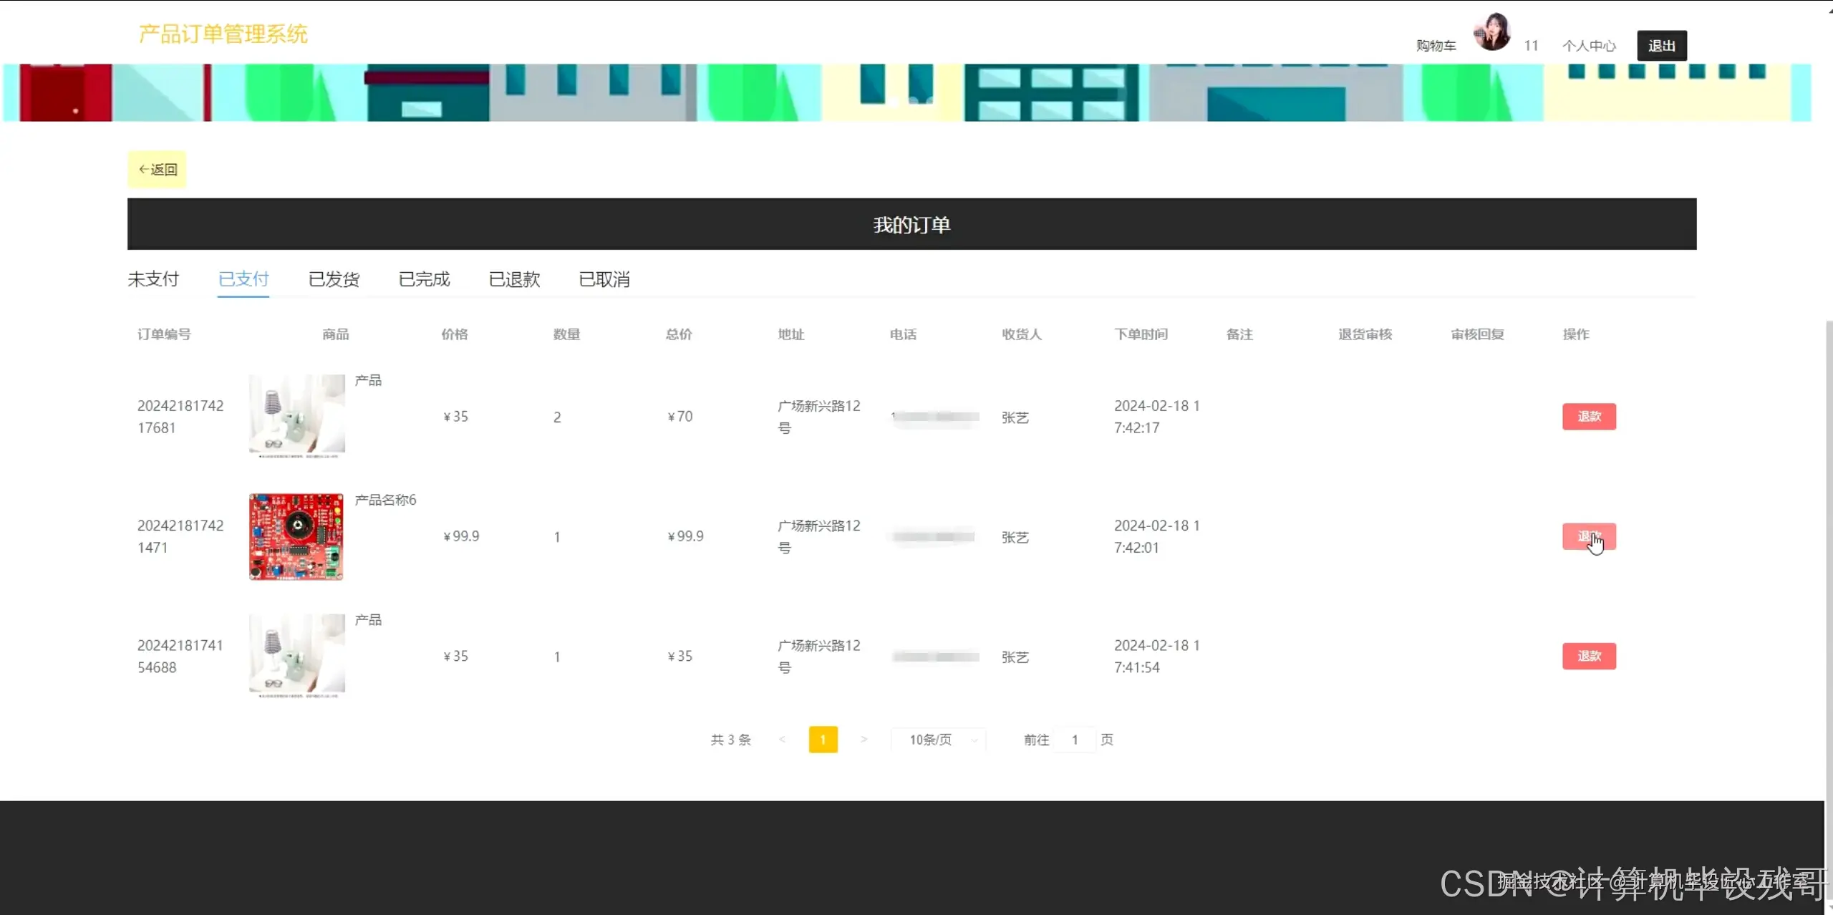
Task: Open lamp thumbnail in third order row
Action: pos(296,654)
